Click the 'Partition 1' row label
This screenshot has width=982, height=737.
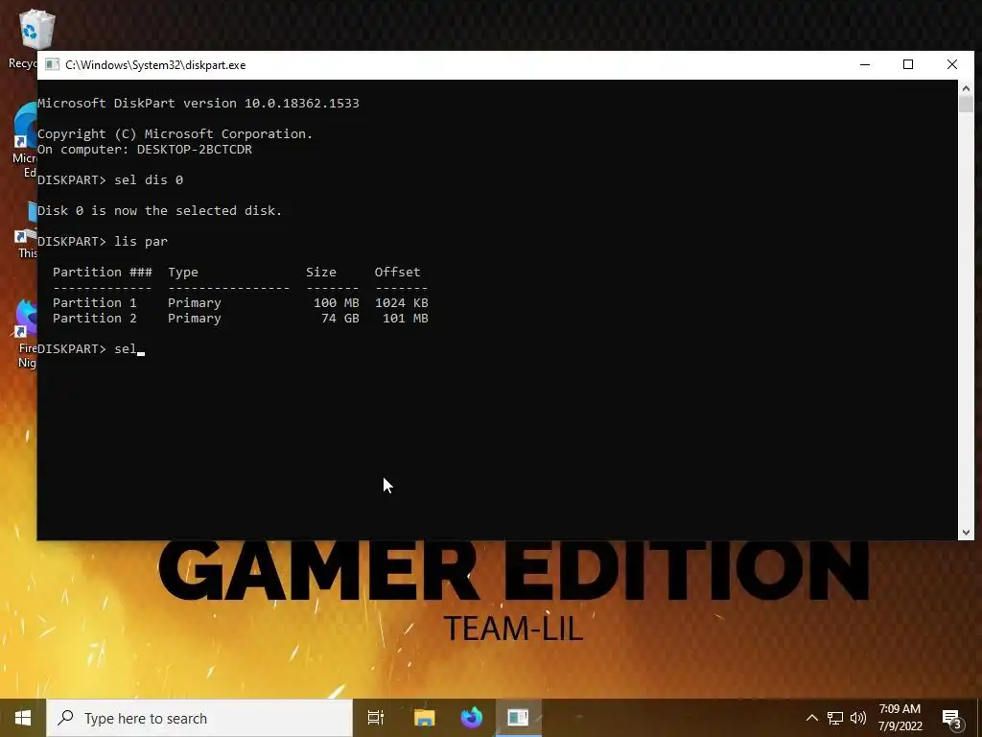click(95, 302)
